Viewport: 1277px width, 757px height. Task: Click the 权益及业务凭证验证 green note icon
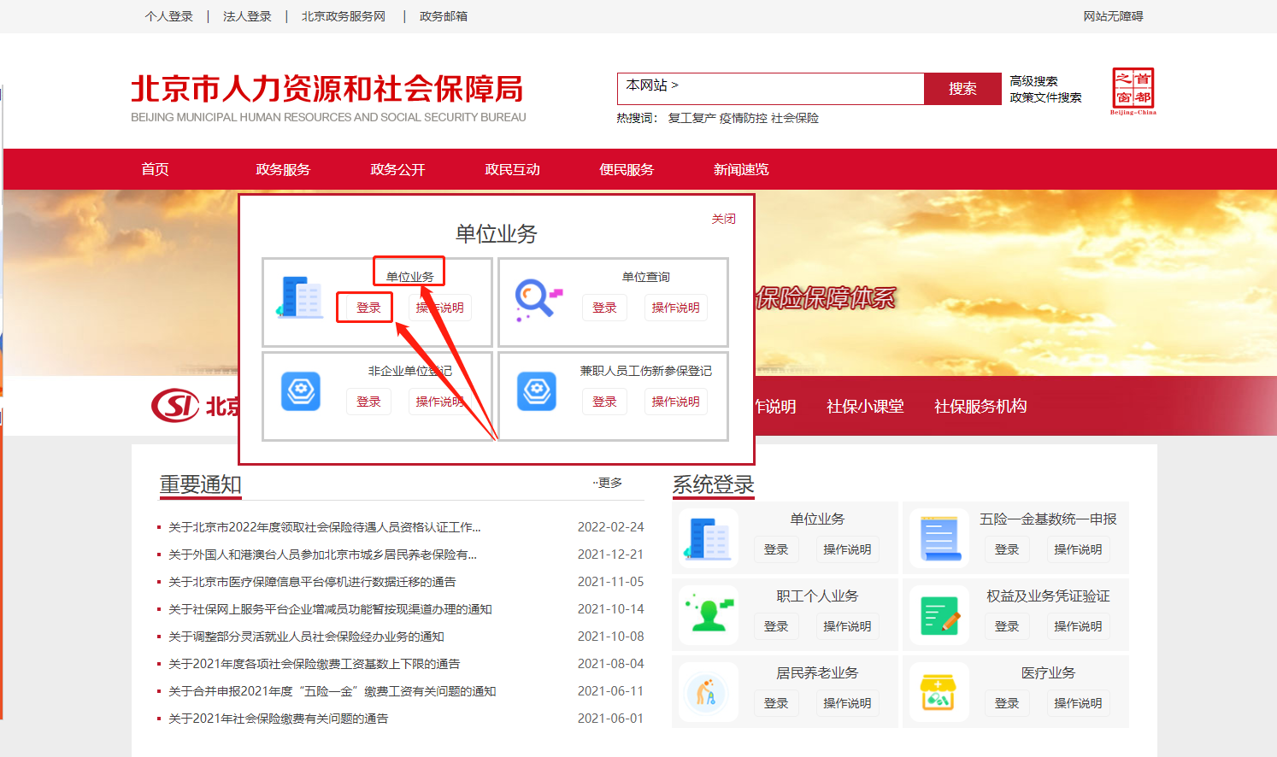tap(940, 616)
